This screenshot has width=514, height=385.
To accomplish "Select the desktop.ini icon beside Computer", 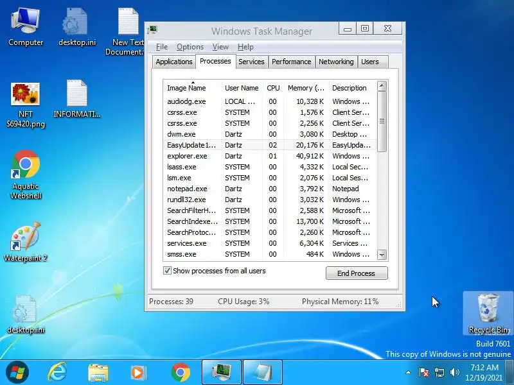I will [x=76, y=28].
